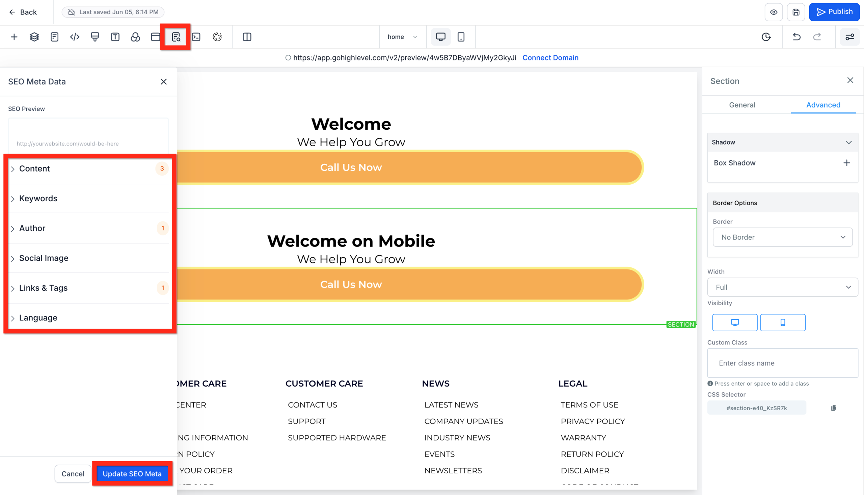Screen dimensions: 864x495
Task: Toggle desktop visibility for the section
Action: click(734, 322)
